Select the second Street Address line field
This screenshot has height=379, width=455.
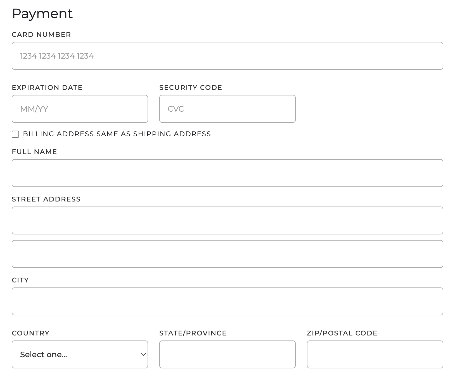point(227,254)
